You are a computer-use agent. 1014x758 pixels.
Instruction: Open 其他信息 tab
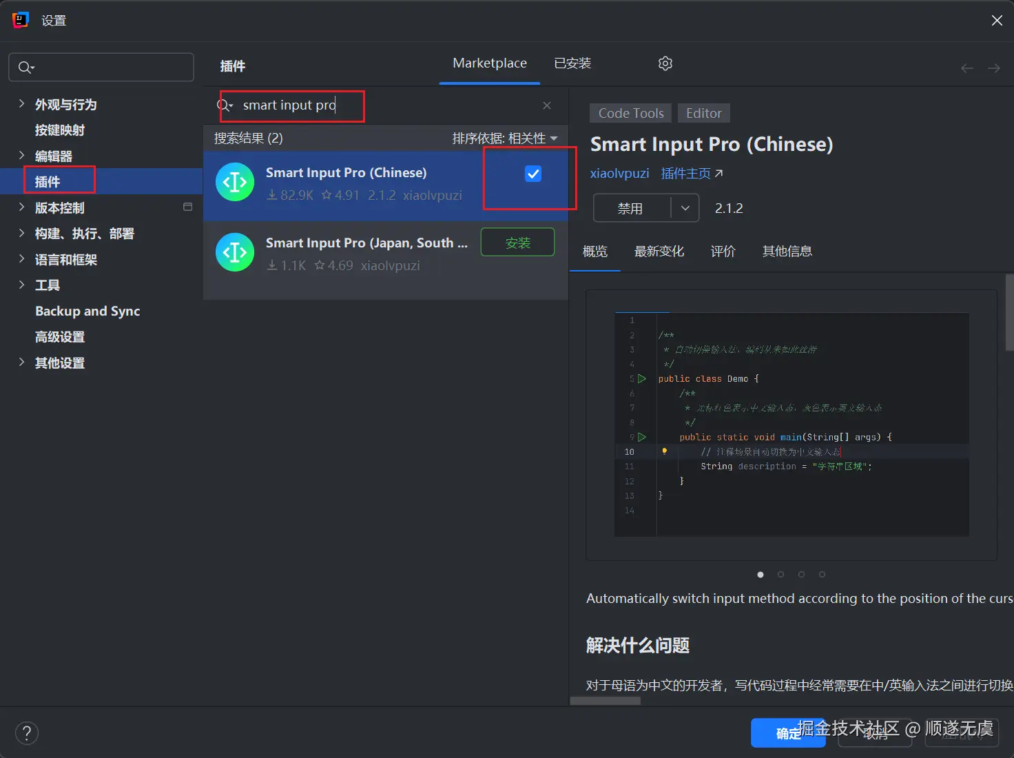point(787,252)
